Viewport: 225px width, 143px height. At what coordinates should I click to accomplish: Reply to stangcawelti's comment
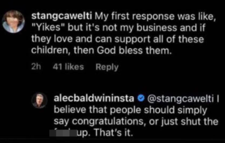[107, 67]
